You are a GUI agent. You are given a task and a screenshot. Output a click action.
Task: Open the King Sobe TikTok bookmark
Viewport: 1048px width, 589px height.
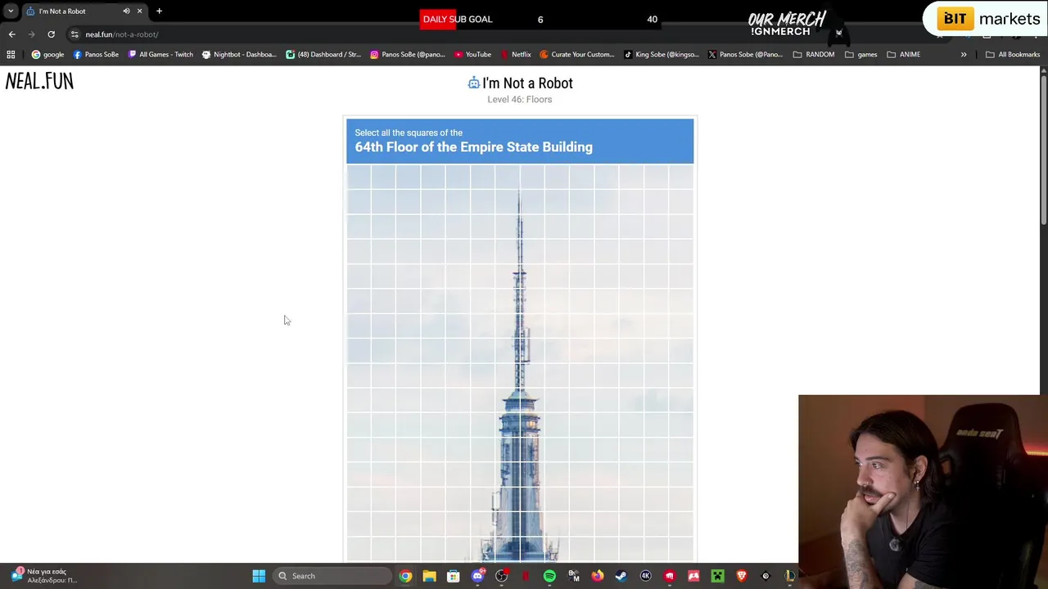click(662, 55)
